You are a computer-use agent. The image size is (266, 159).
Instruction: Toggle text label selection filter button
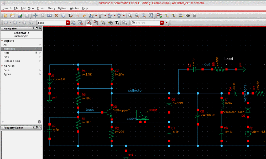[x=117, y=23]
